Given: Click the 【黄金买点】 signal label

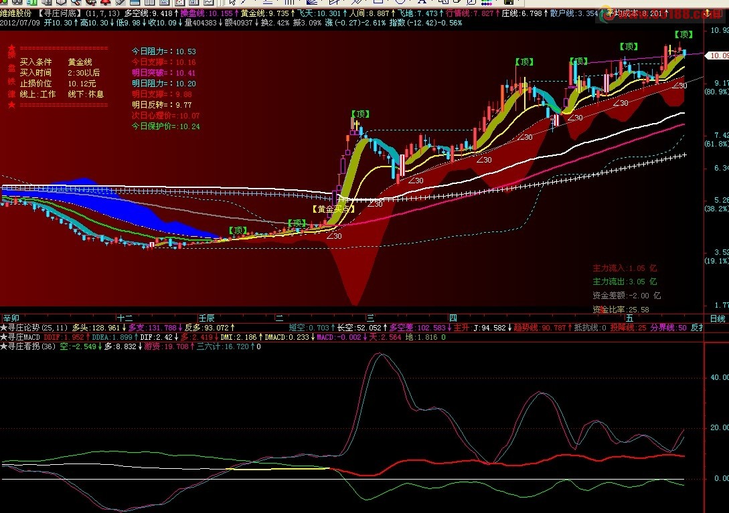Looking at the screenshot, I should pos(333,209).
